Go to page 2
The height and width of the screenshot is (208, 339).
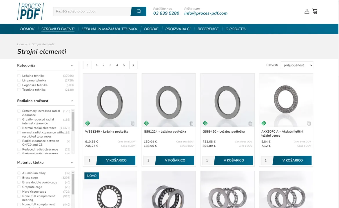point(103,65)
